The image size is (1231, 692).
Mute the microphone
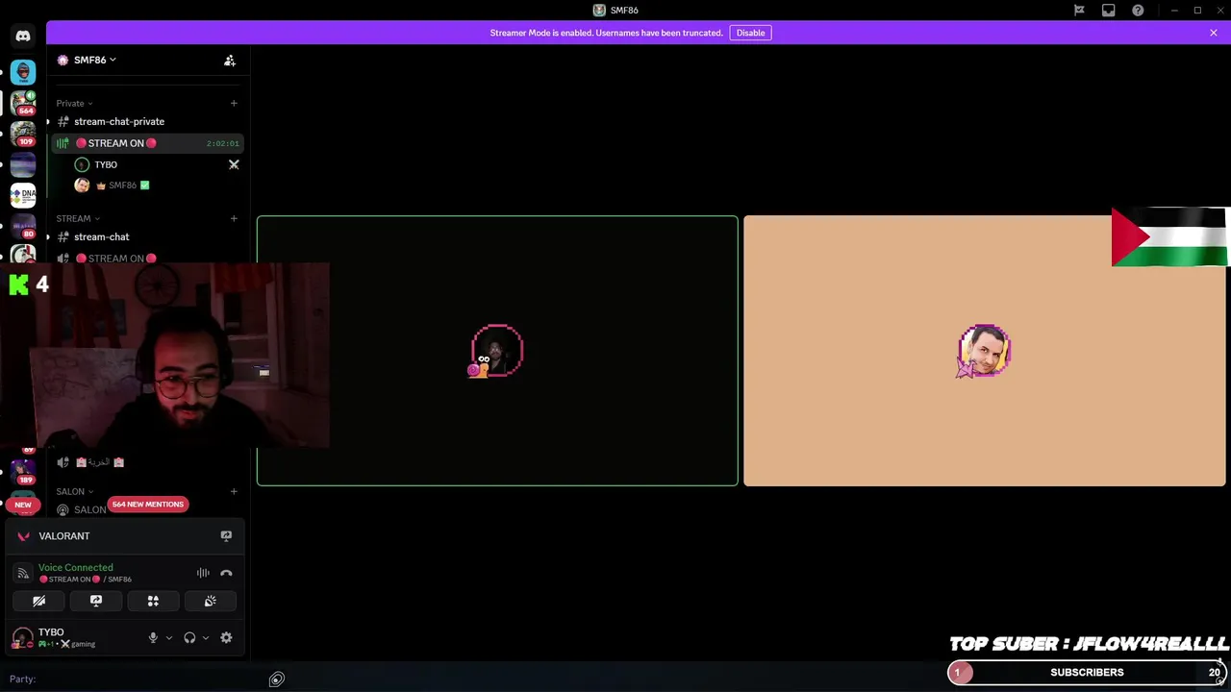click(153, 638)
